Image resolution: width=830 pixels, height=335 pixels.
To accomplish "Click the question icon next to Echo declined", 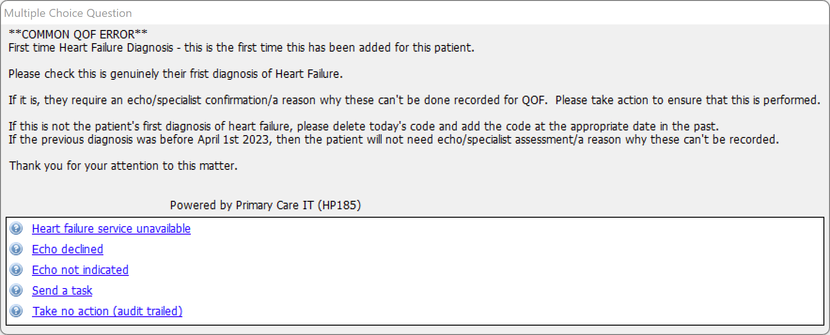I will [x=16, y=249].
